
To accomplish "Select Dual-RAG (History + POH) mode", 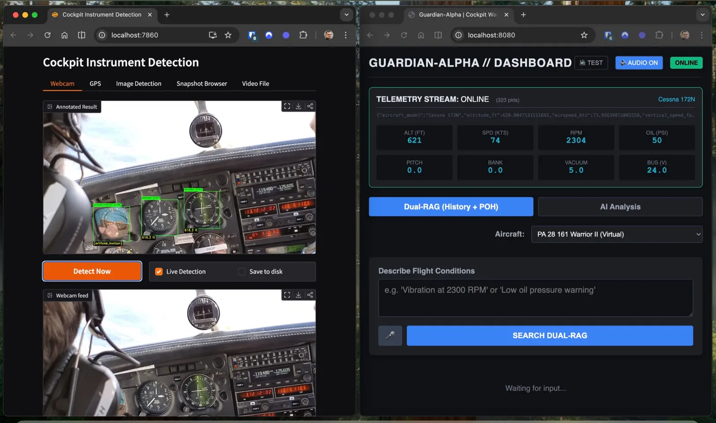I will click(451, 207).
